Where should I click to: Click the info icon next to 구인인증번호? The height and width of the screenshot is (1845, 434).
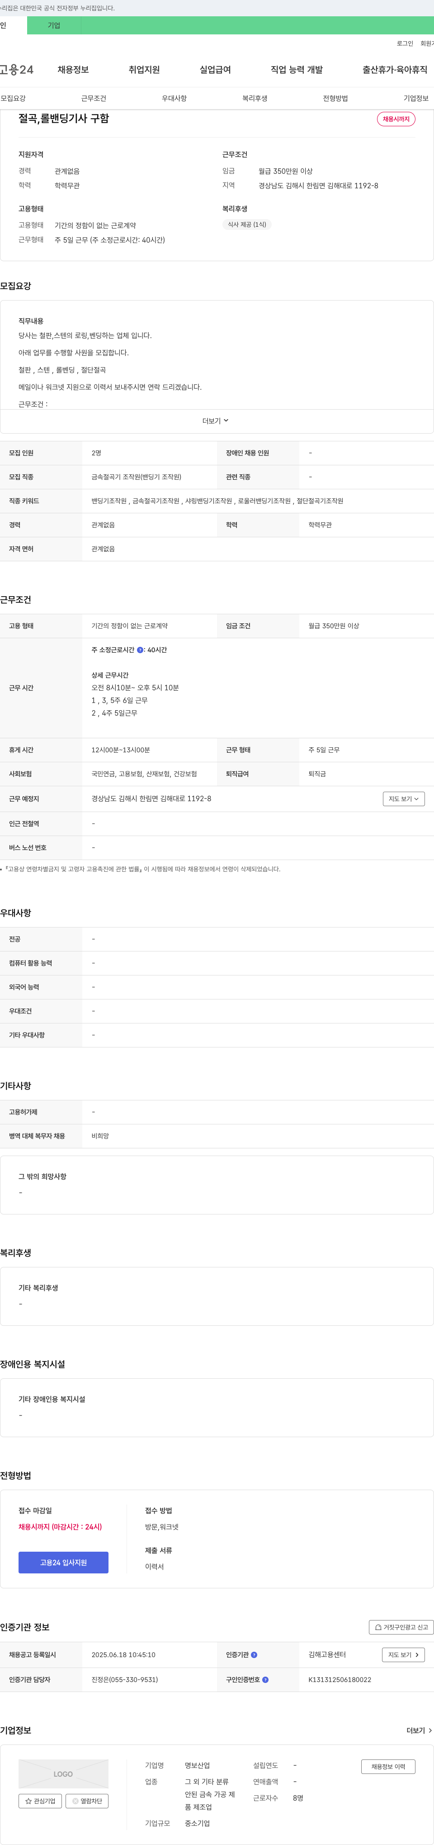(265, 1679)
